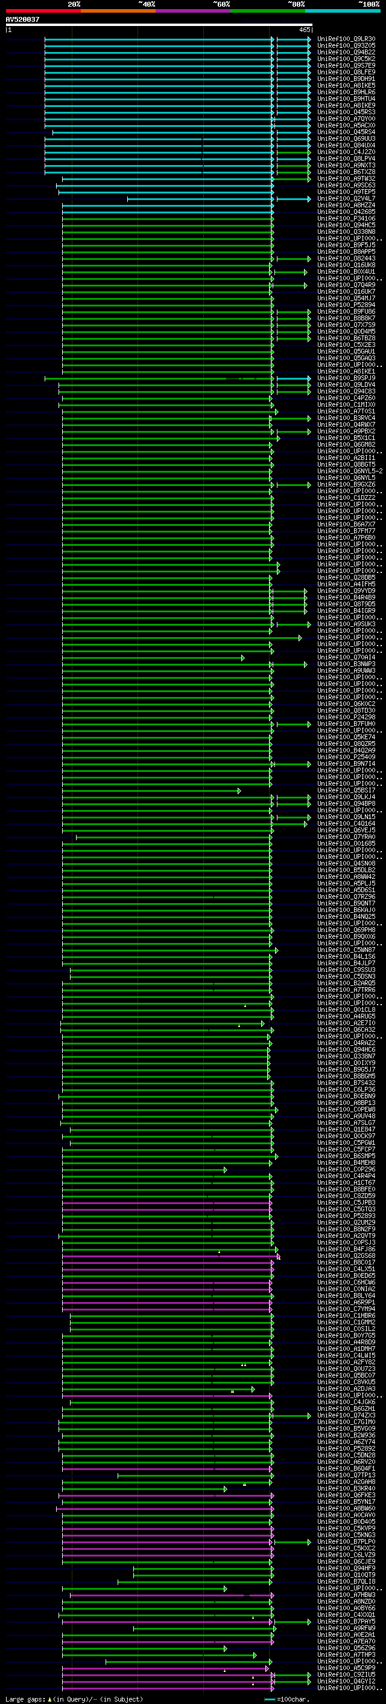Select the UniRef100_Q8LPV4 label

tap(346, 159)
